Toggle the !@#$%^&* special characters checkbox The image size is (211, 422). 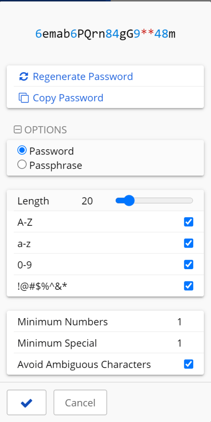point(188,286)
